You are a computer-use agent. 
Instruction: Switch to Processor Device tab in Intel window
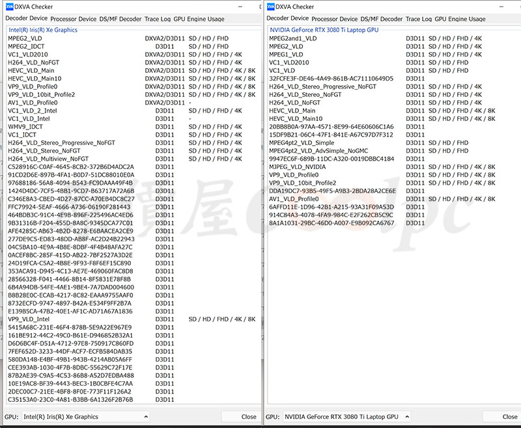pyautogui.click(x=74, y=19)
